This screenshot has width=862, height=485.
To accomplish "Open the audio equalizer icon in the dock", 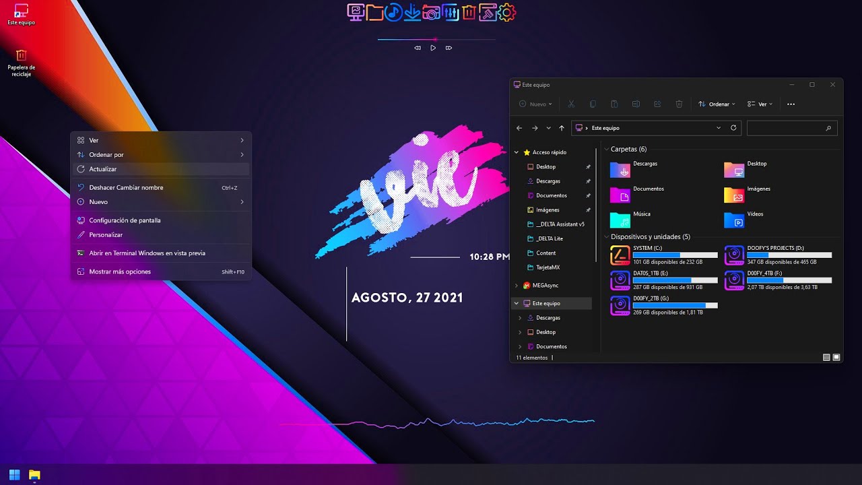I will click(x=450, y=11).
